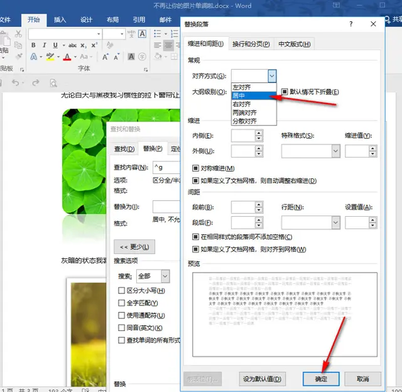
Task: Open the 设计 ribbon tab
Action: click(x=86, y=19)
